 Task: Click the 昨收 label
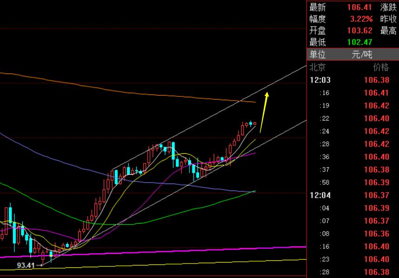(388, 19)
